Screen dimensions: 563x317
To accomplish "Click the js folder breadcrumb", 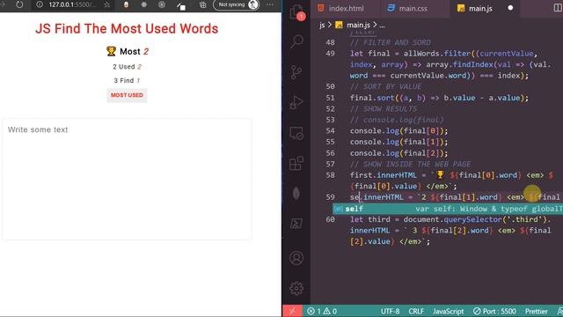I will tap(322, 26).
